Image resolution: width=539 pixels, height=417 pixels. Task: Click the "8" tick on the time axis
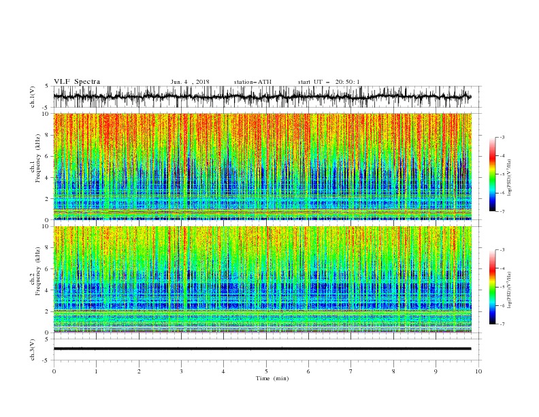393,371
